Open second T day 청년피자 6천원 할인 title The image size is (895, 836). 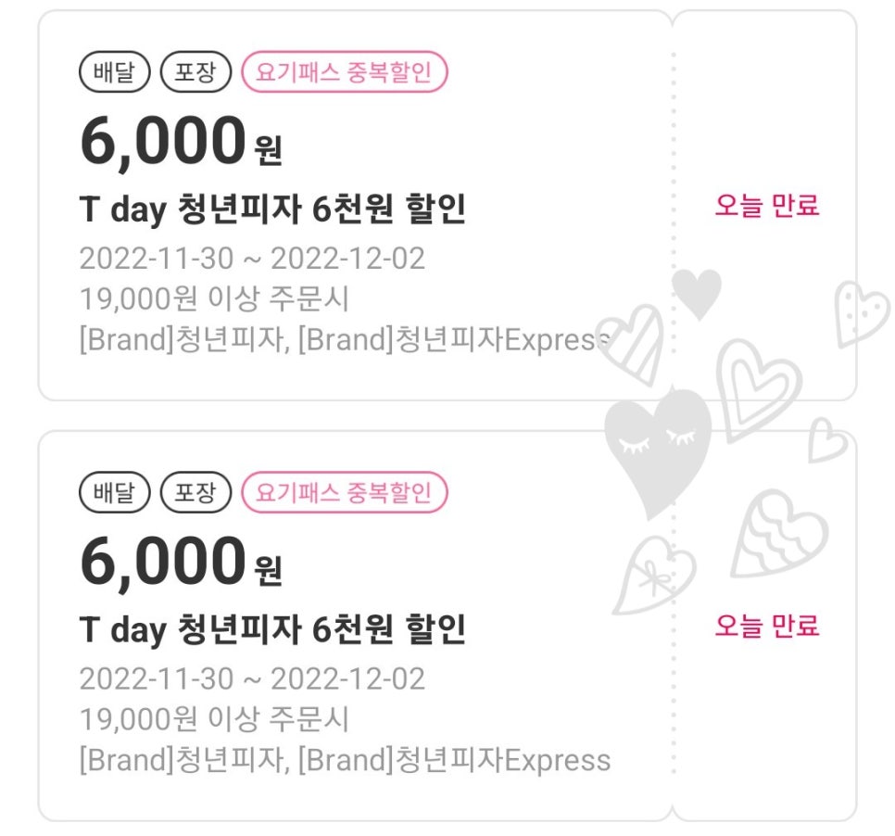272,629
